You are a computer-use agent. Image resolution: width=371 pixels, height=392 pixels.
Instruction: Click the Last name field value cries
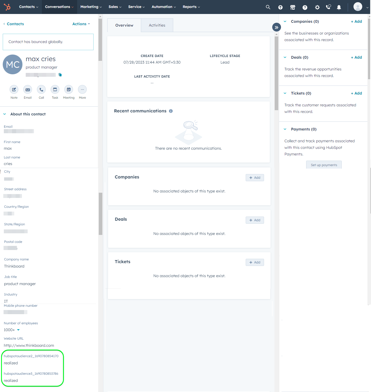point(8,164)
